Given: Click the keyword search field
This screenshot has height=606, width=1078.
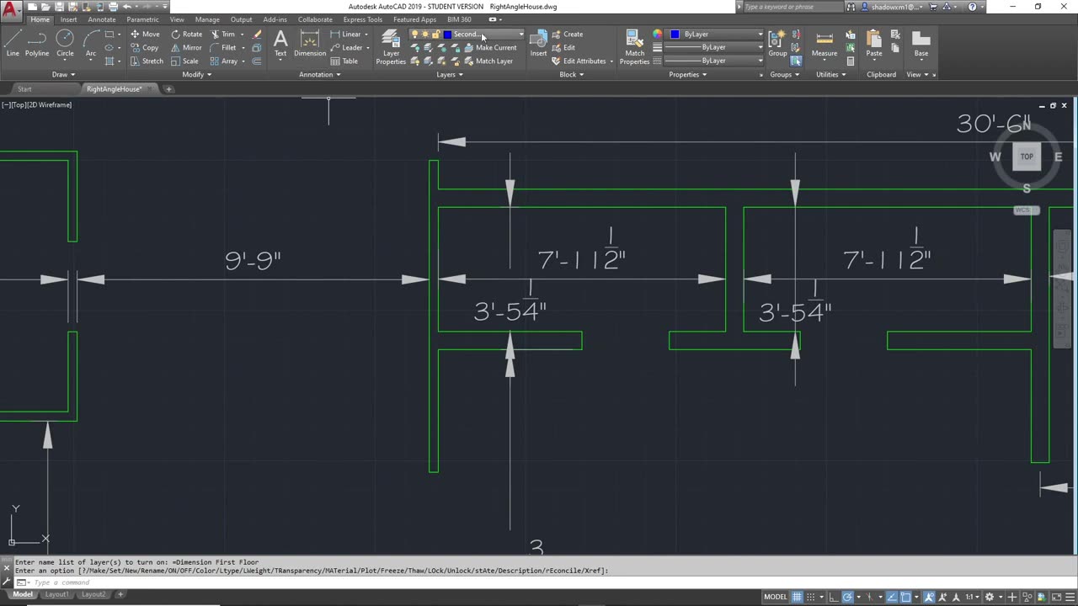Looking at the screenshot, I should click(793, 7).
